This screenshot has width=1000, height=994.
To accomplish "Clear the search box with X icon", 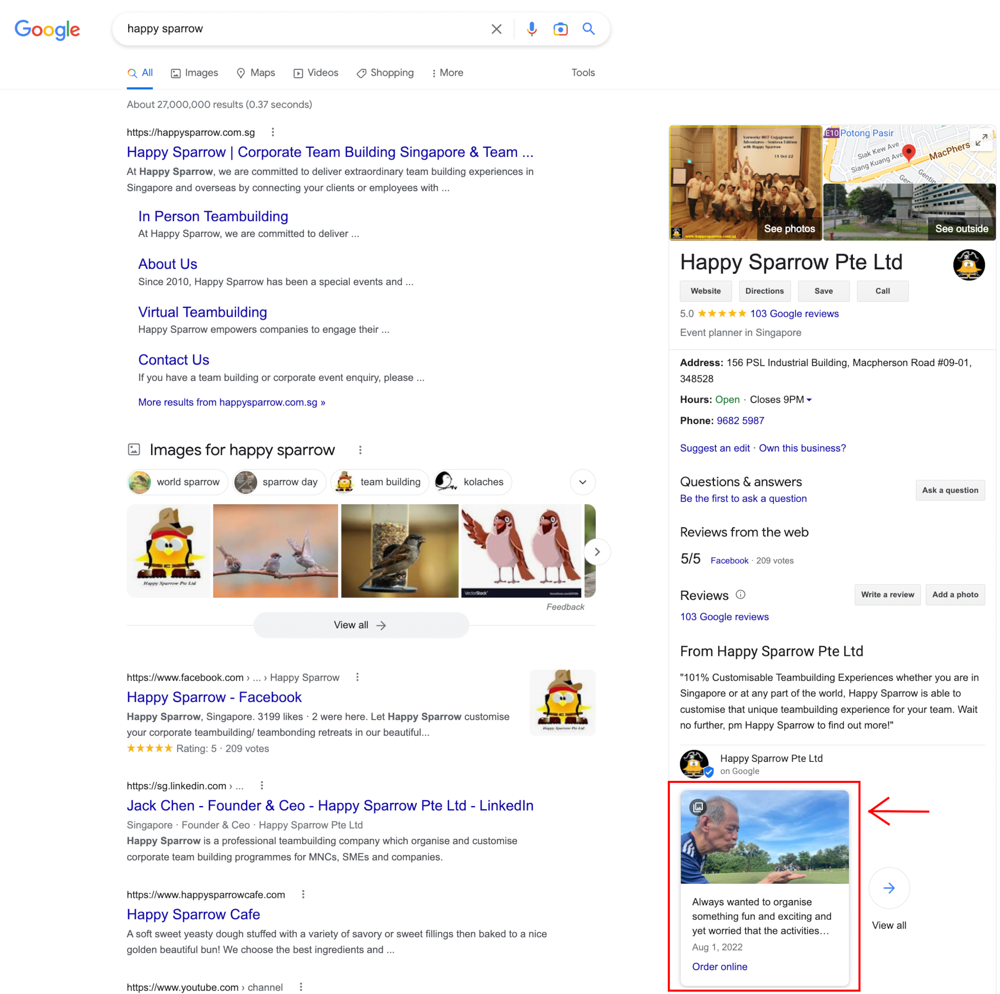I will tap(496, 29).
